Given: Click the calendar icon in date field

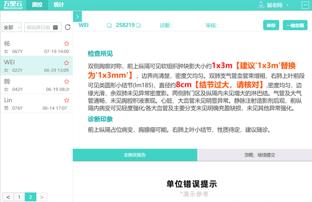Looking at the screenshot, I should tap(55, 27).
